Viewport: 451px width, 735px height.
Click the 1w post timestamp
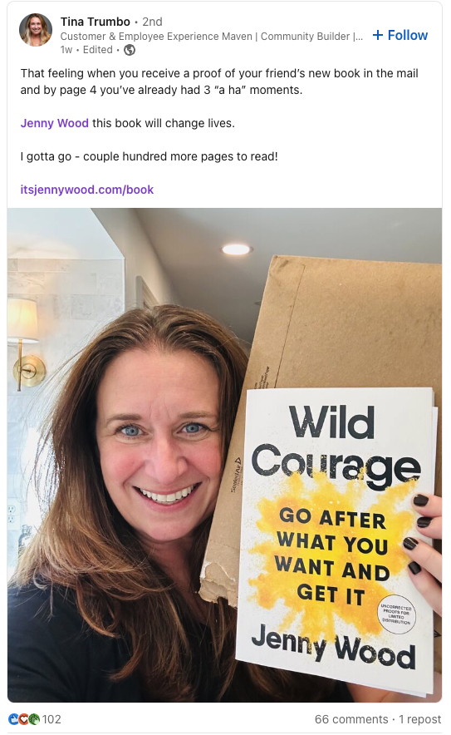(x=66, y=50)
